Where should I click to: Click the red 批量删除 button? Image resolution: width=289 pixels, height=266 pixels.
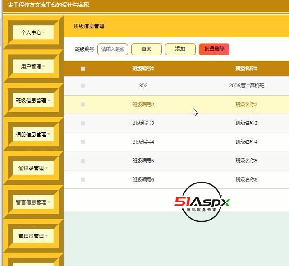pyautogui.click(x=214, y=49)
